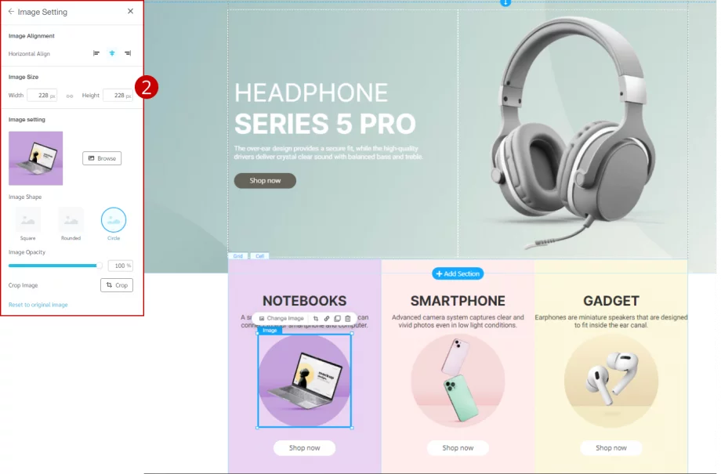
Task: Click the Add Section button
Action: 458,273
